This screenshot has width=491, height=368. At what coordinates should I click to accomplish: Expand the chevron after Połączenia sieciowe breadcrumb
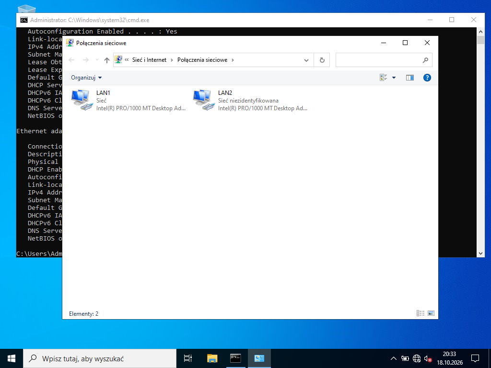(233, 60)
